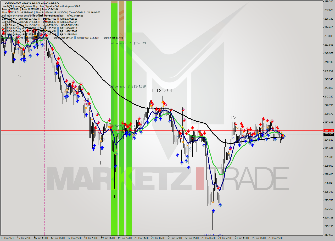Click the red 236.225 price level tag
The height and width of the screenshot is (241, 335).
[x=329, y=130]
